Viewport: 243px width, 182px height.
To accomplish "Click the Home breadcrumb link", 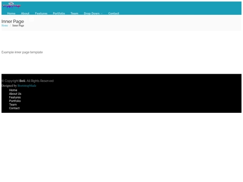I will pyautogui.click(x=5, y=26).
